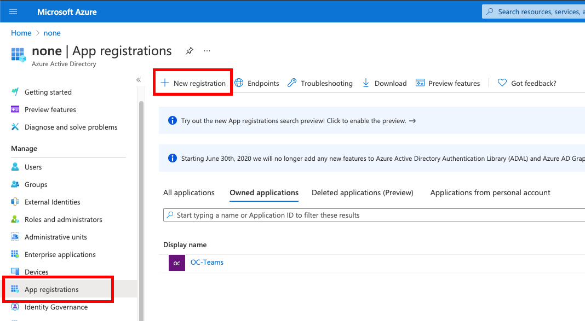This screenshot has height=321, width=585.
Task: Open the Deleted applications (Preview) tab
Action: tap(362, 192)
